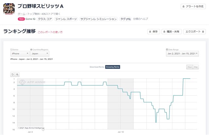Open the date range picker dropdown
Viewport: 209px width, 135px height.
(x=182, y=53)
